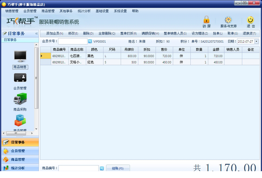Click row selector arrow of first row
Image resolution: width=262 pixels, height=178 pixels.
click(46, 56)
